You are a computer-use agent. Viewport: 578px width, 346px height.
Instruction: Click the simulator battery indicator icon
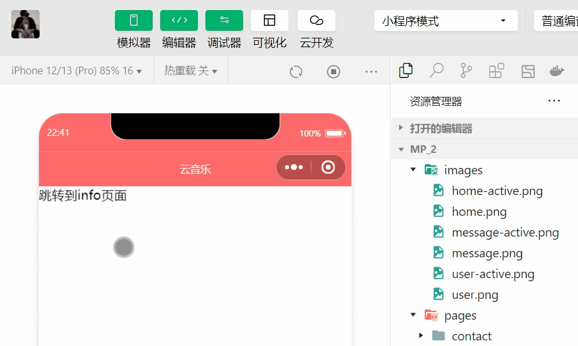(335, 133)
